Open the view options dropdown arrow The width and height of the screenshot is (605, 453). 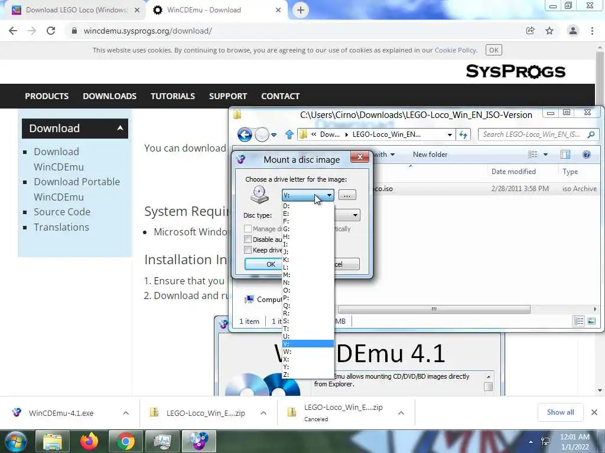pos(545,155)
